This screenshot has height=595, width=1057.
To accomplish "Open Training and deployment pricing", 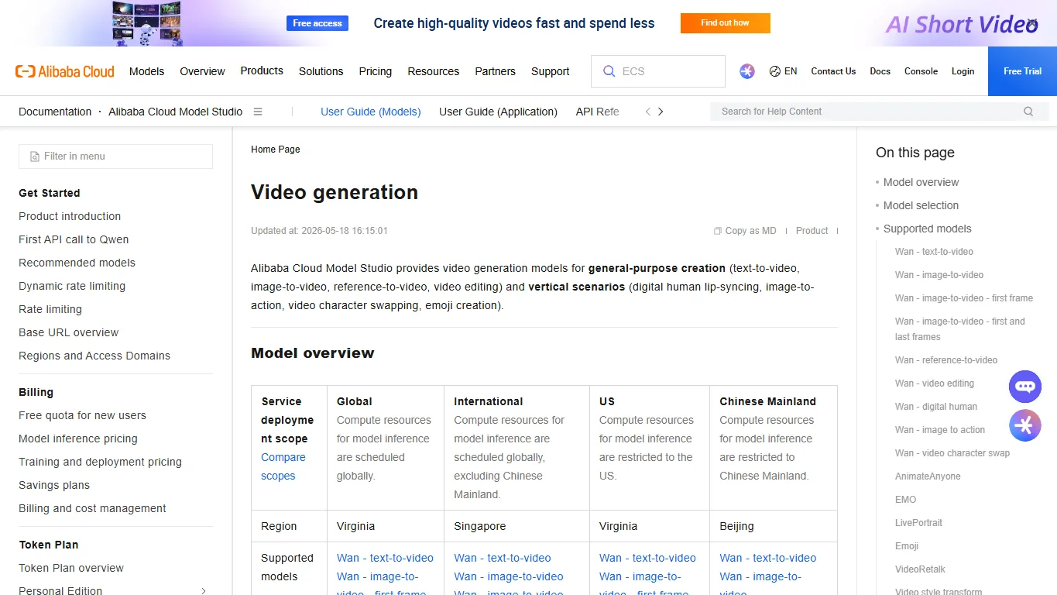I will coord(100,462).
